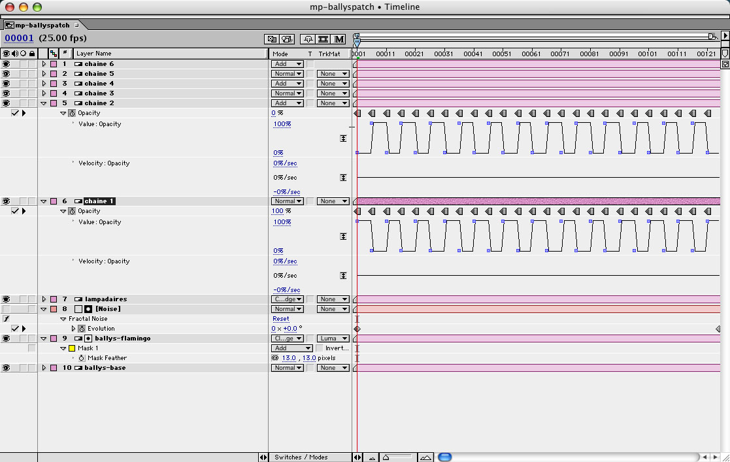Expand the chaine 3 layer properties
This screenshot has width=730, height=462.
click(44, 93)
